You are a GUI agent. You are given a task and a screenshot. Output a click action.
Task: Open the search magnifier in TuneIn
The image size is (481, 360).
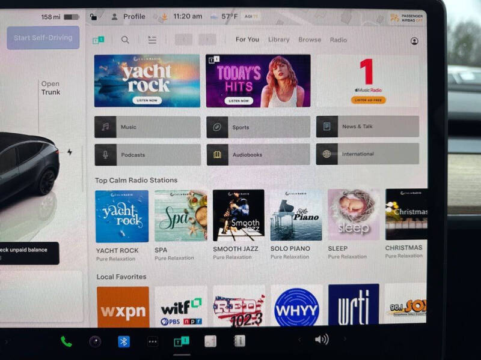click(x=125, y=40)
